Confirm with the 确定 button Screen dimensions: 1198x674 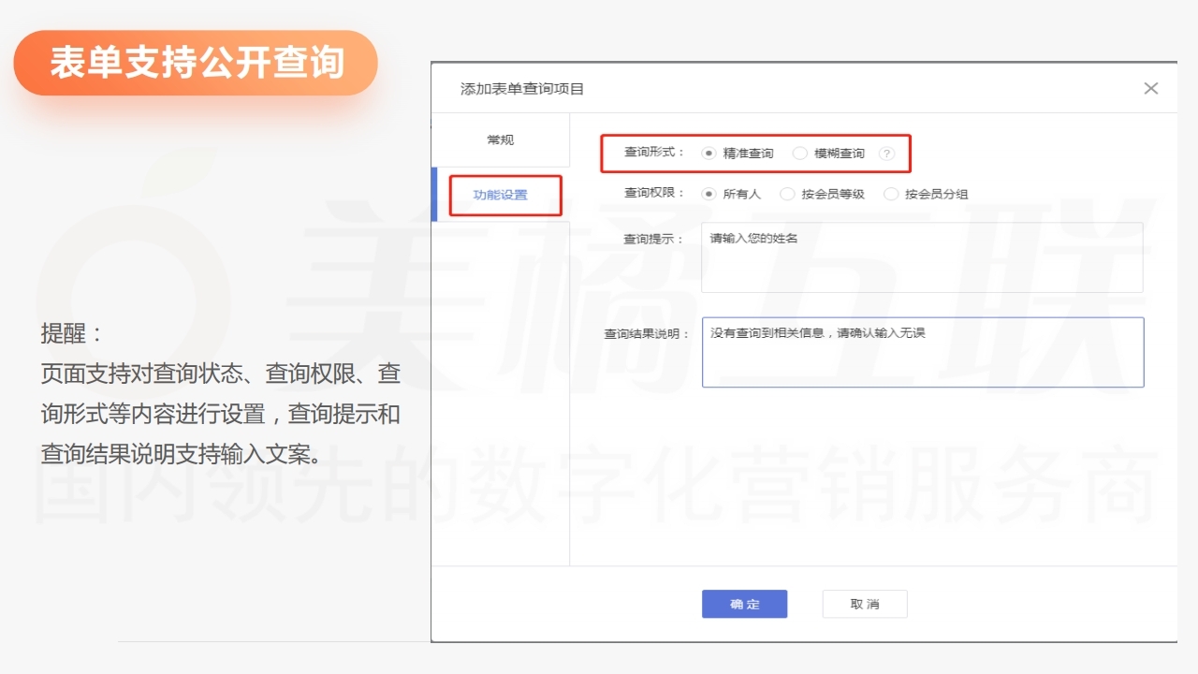(x=744, y=604)
